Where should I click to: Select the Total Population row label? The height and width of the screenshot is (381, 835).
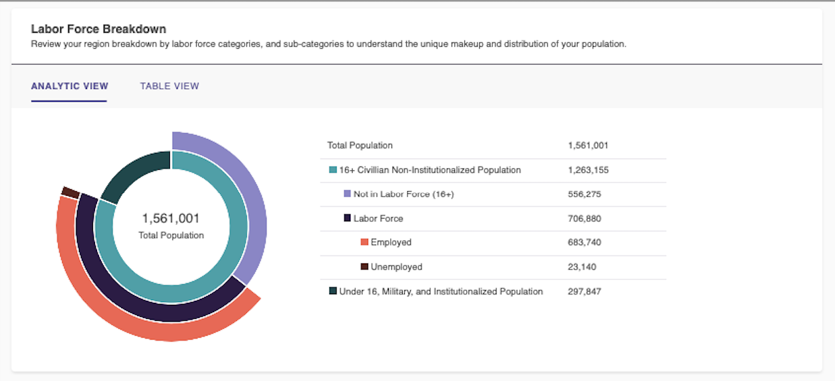[360, 145]
